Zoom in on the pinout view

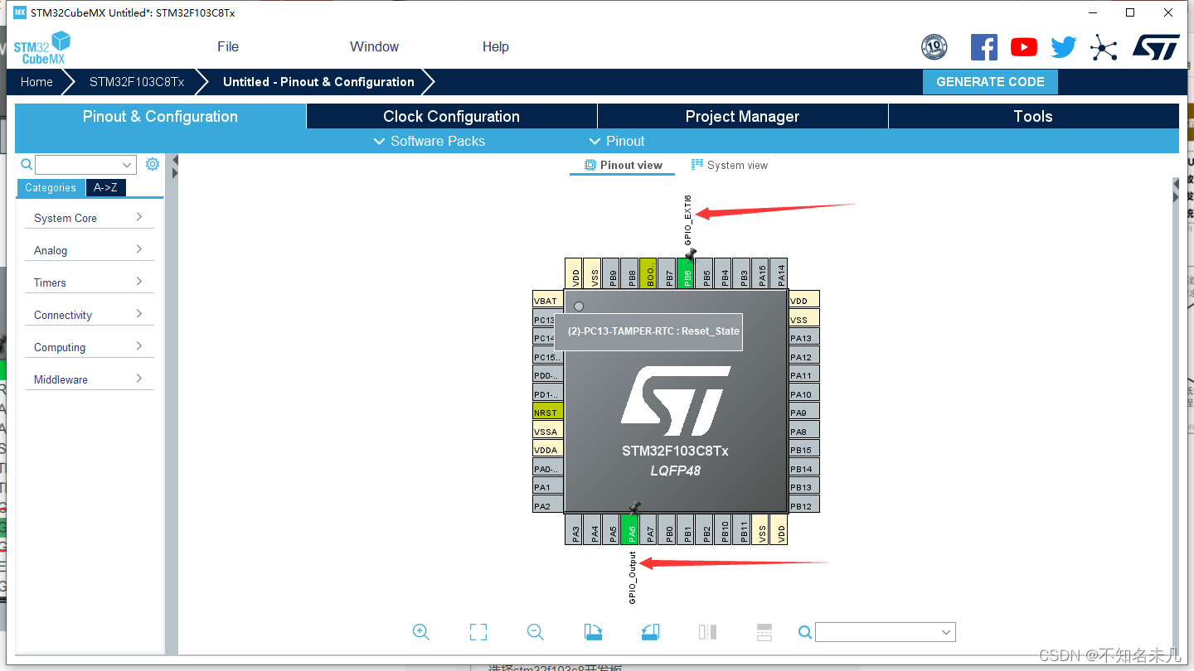(x=421, y=632)
